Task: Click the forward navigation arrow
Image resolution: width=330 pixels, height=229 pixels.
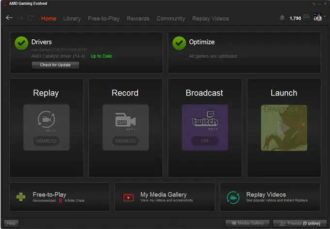Action: [20, 18]
